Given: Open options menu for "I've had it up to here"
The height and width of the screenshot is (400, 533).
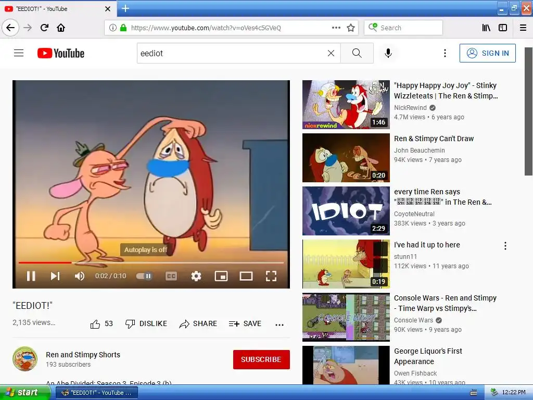Looking at the screenshot, I should click(x=505, y=246).
